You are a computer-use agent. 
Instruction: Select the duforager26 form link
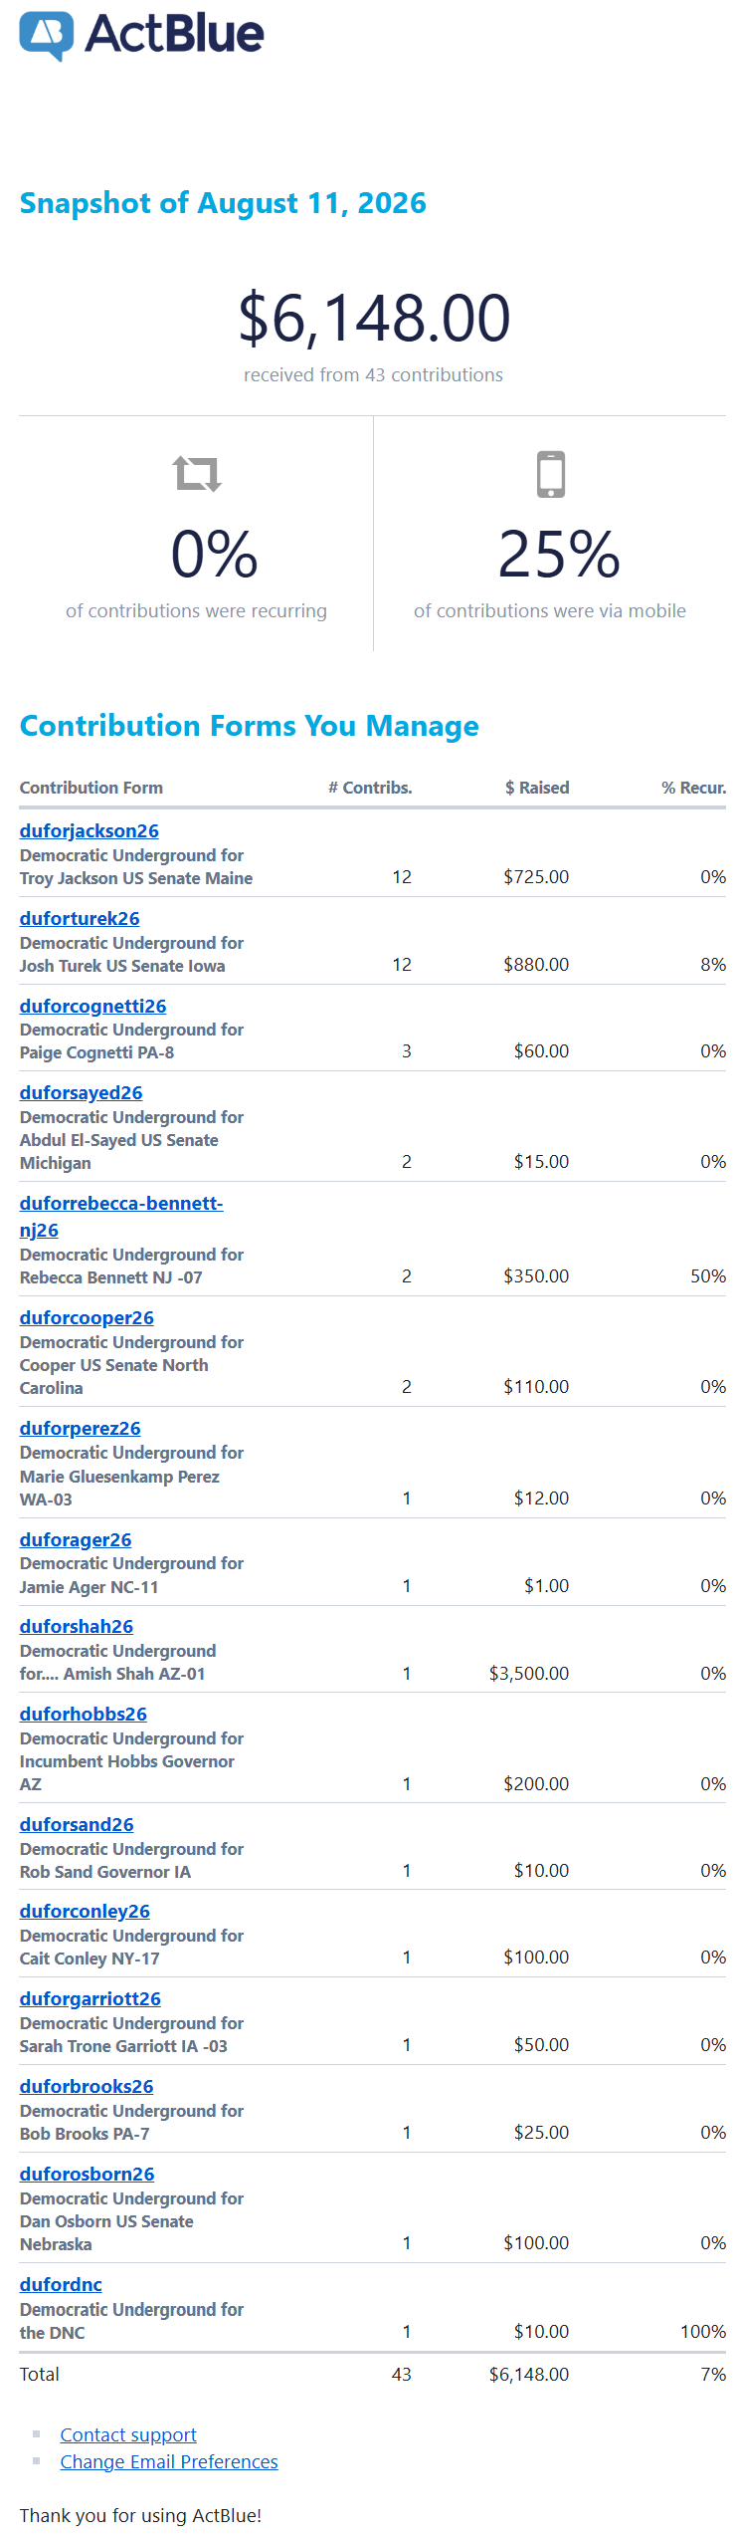76,1539
